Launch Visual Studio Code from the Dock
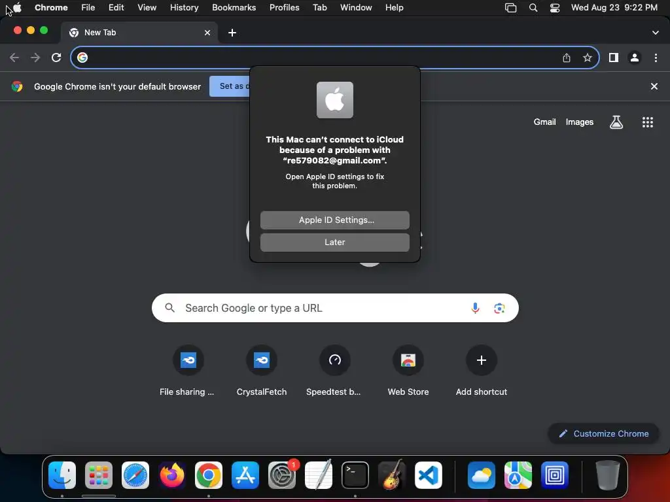The width and height of the screenshot is (670, 502). click(x=429, y=475)
